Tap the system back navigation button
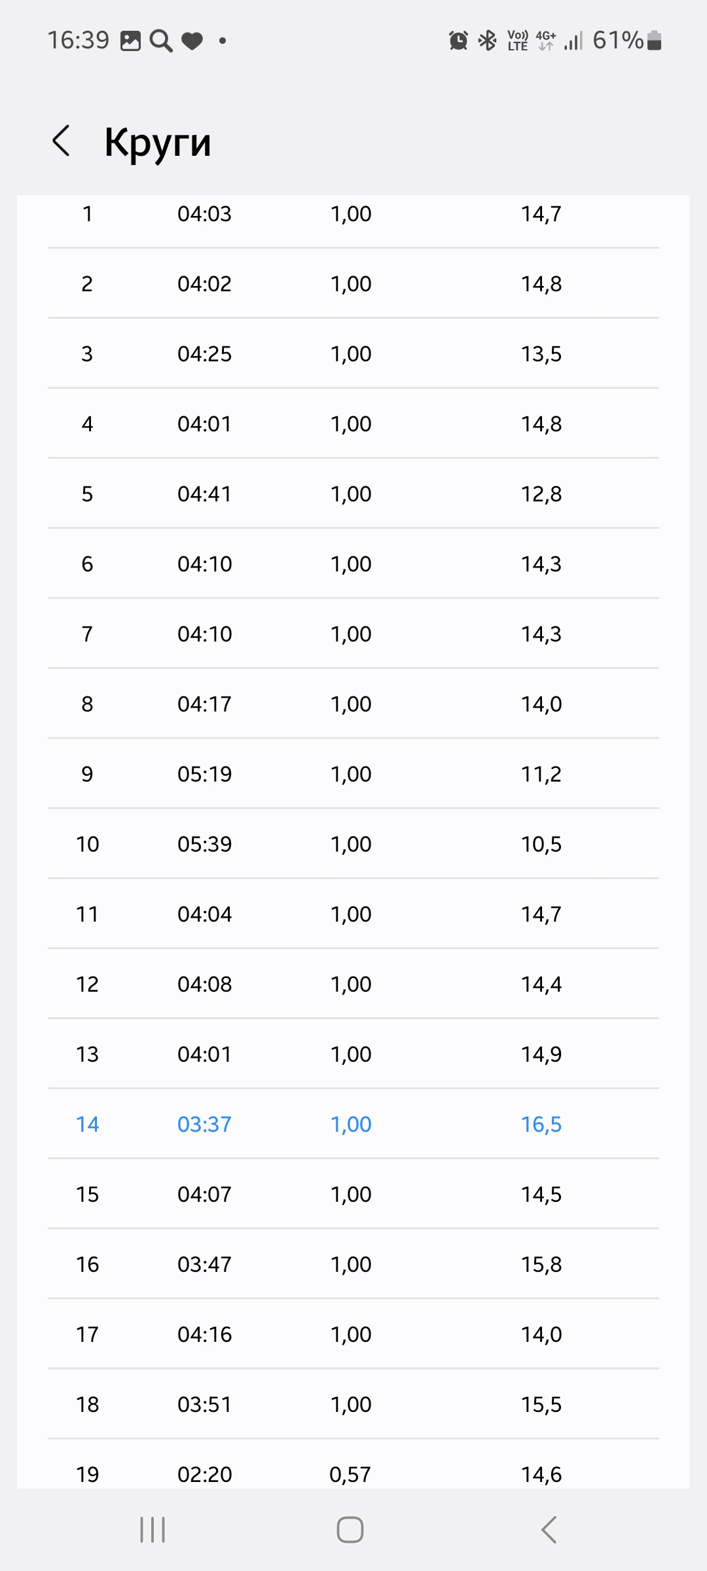 click(x=549, y=1530)
